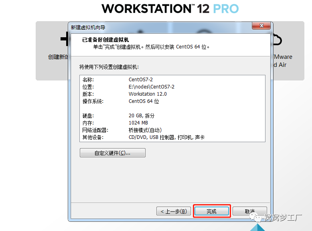The image size is (312, 231).
Task: Open 自定义硬件(C)... customize hardware button
Action: [113, 153]
